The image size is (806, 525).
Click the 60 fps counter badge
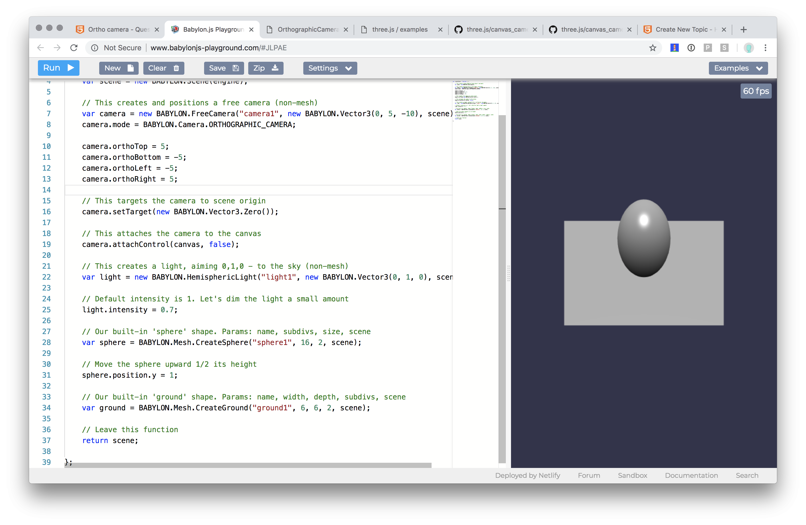(756, 91)
